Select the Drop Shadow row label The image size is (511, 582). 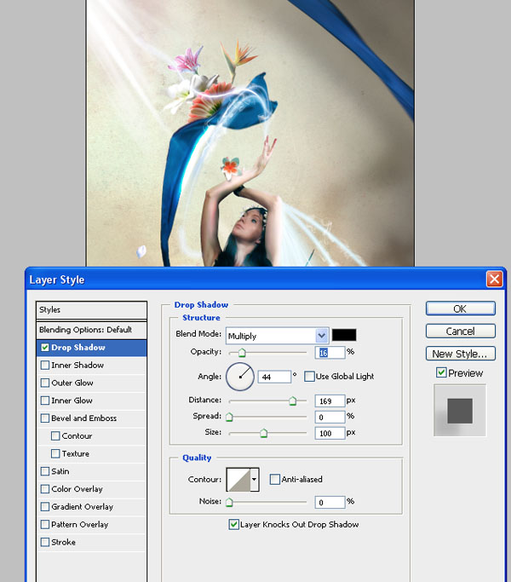[x=78, y=348]
